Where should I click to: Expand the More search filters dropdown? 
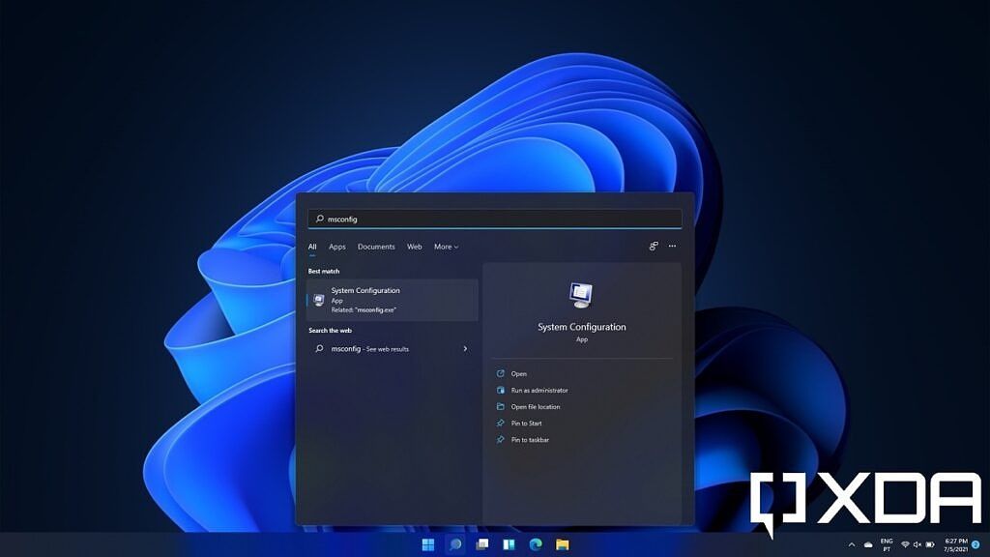(x=444, y=247)
